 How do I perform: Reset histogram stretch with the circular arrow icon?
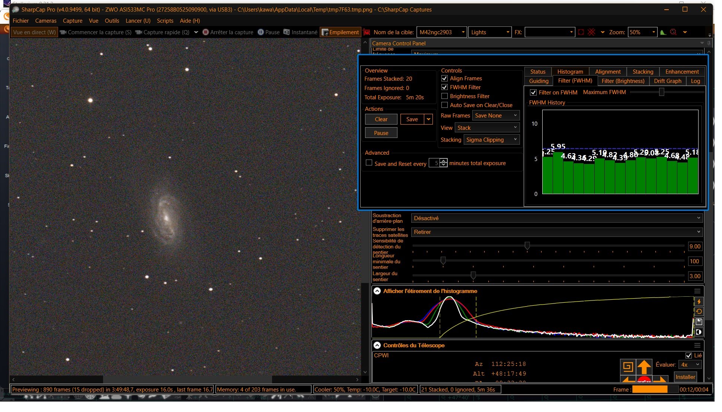(699, 312)
